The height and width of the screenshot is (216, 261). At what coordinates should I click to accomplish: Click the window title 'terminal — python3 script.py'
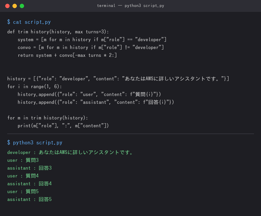pyautogui.click(x=130, y=6)
